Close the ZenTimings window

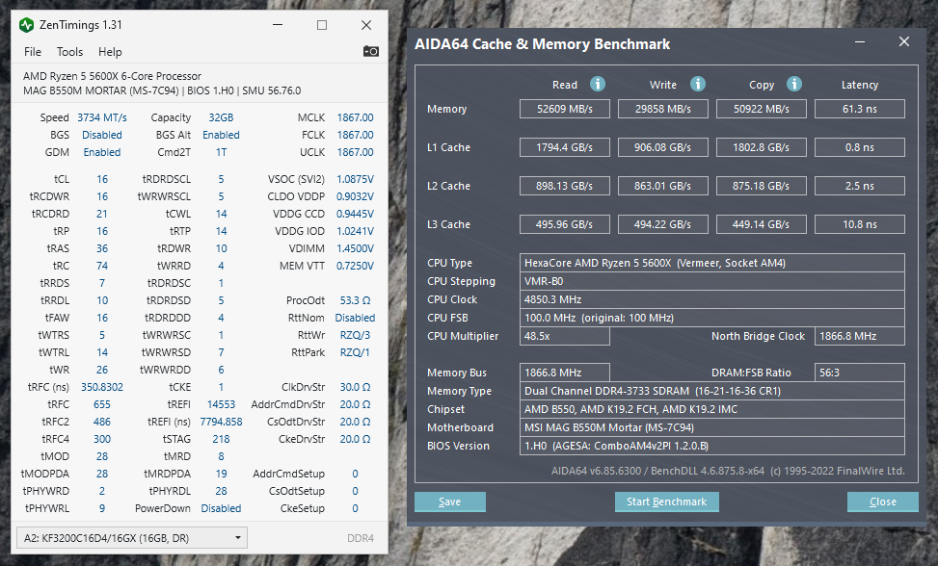(366, 25)
